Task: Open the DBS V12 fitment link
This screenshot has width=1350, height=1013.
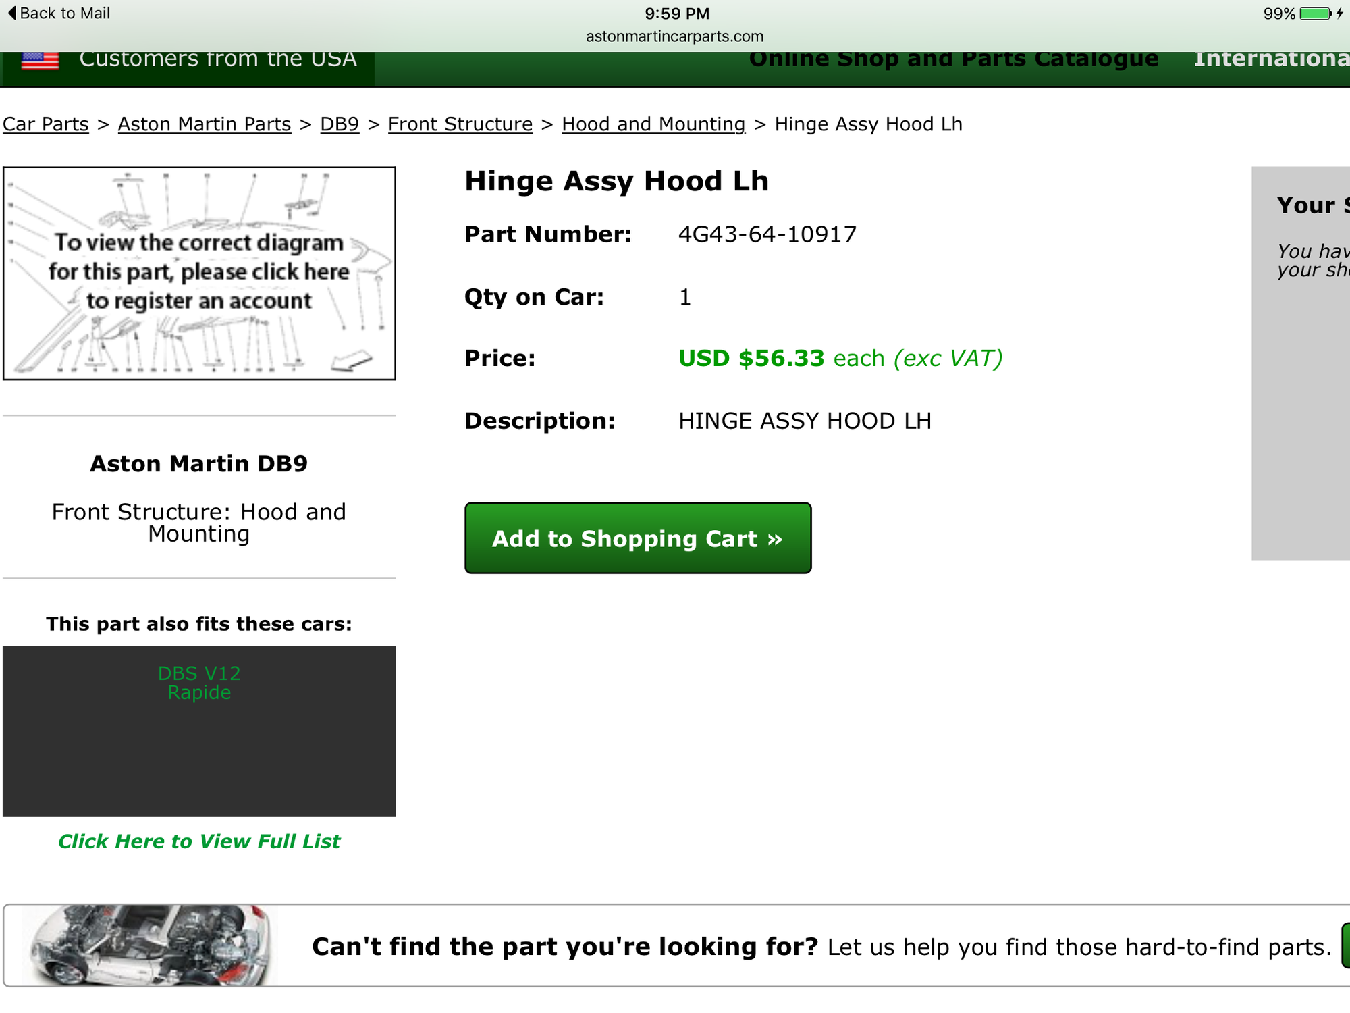Action: [199, 673]
